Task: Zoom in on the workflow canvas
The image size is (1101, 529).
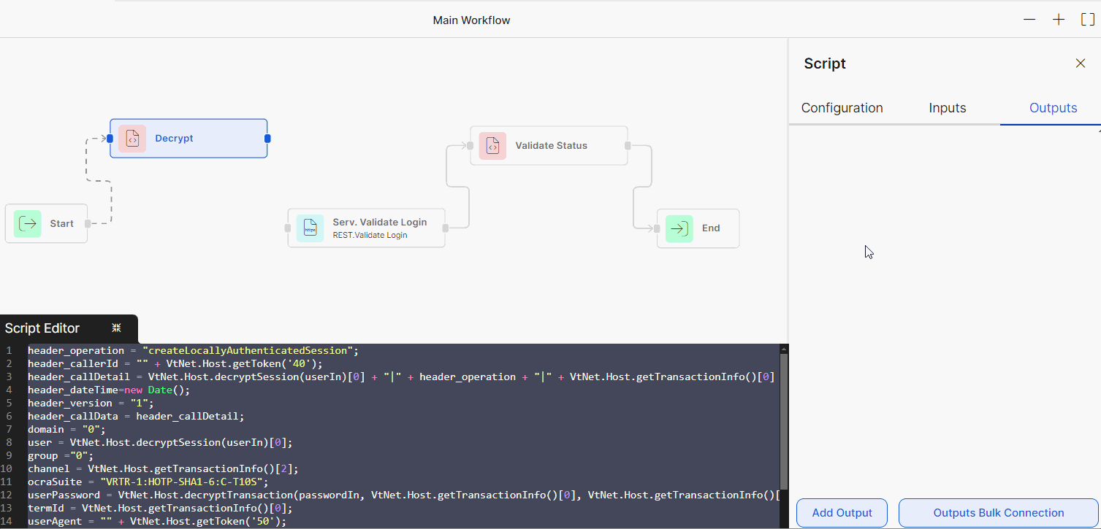Action: point(1058,19)
